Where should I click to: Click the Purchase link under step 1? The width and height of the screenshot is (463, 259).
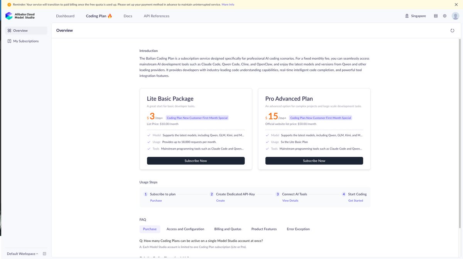(x=156, y=200)
